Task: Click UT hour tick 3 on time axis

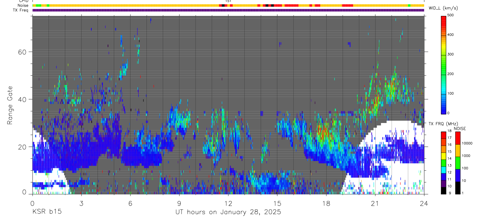Action: point(81,203)
